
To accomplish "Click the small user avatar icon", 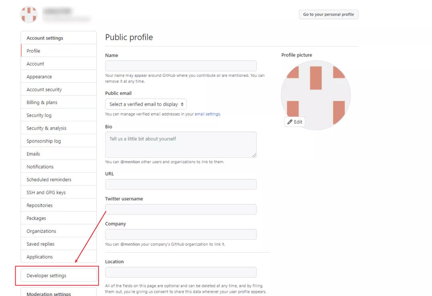I will [29, 14].
